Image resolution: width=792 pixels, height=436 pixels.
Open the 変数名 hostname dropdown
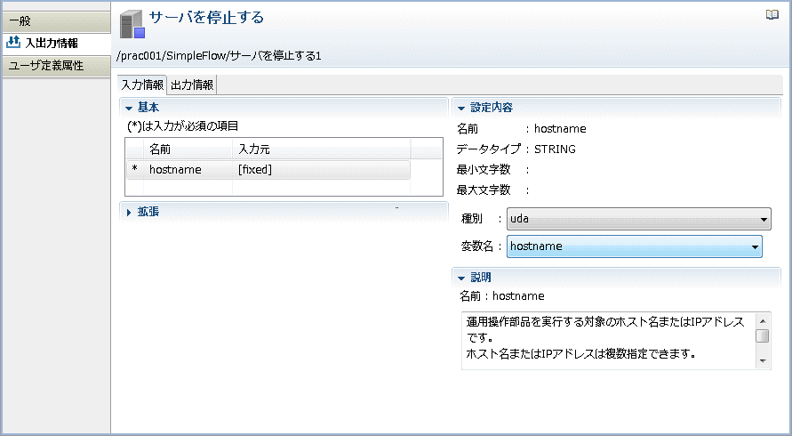click(x=635, y=246)
